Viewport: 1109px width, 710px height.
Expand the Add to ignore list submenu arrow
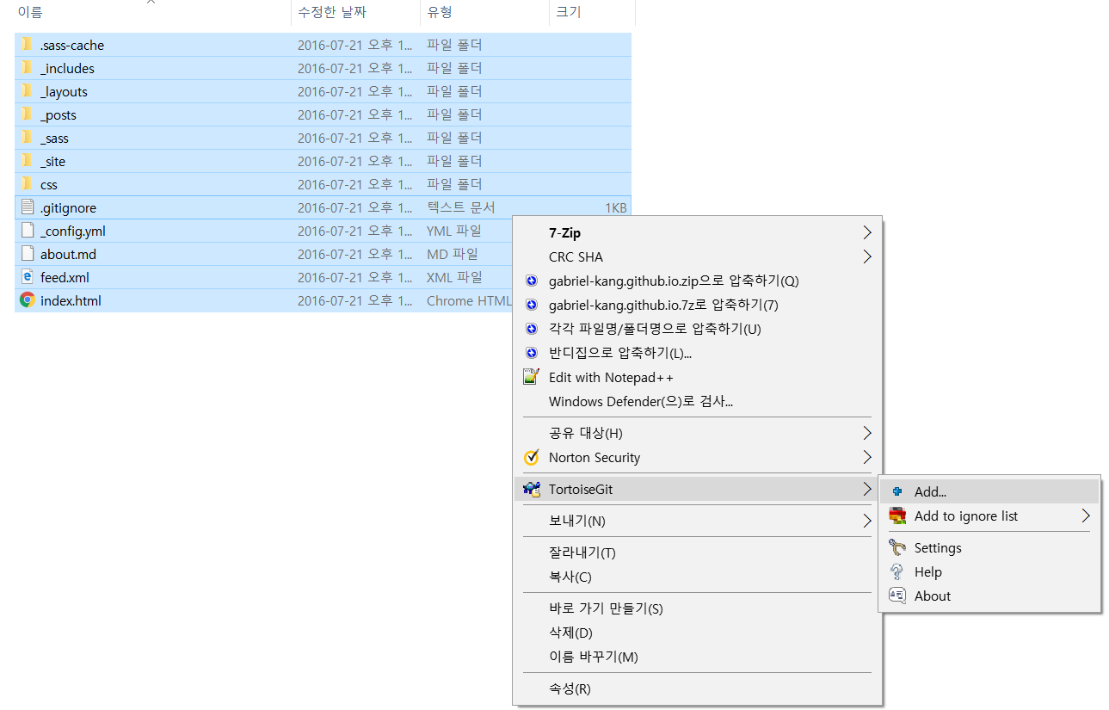[1086, 516]
